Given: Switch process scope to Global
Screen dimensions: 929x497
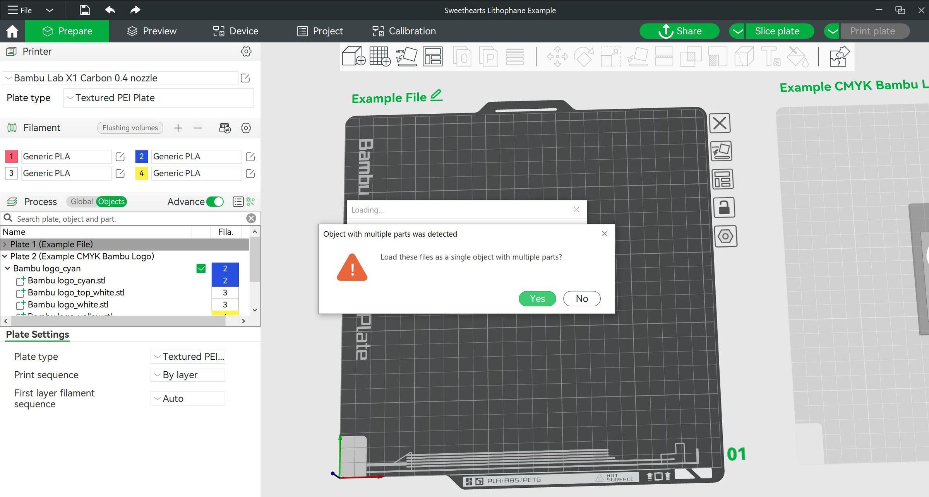Looking at the screenshot, I should 81,202.
